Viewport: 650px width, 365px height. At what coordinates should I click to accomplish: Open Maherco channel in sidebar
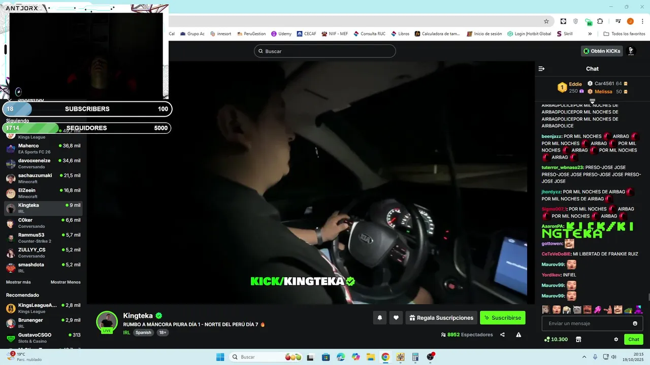click(x=43, y=149)
